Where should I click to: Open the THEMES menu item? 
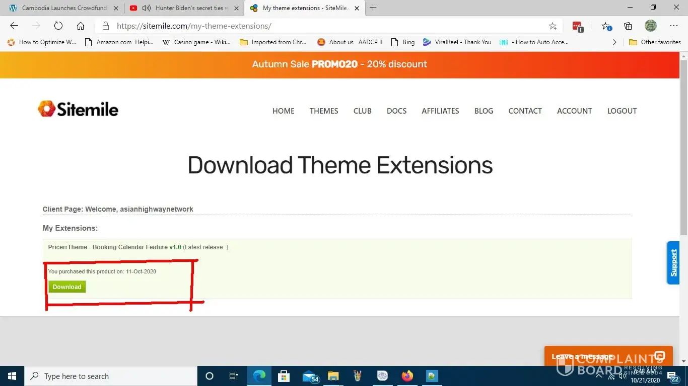click(x=324, y=111)
